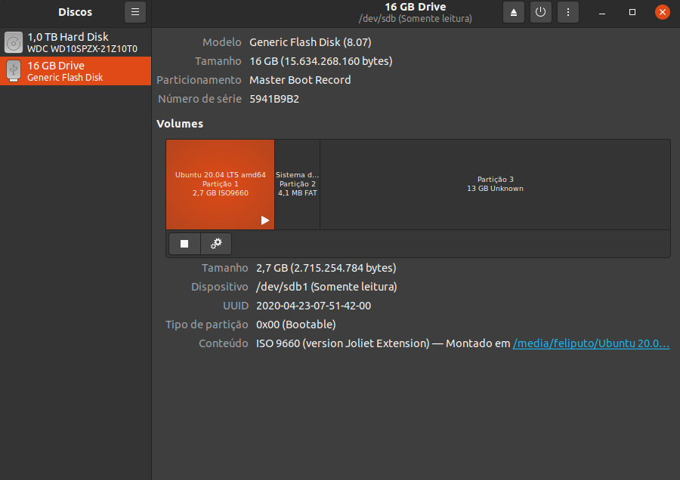Image resolution: width=680 pixels, height=480 pixels.
Task: Open the /media/feliputo/Ubuntu 20.0... mount link
Action: [x=591, y=343]
